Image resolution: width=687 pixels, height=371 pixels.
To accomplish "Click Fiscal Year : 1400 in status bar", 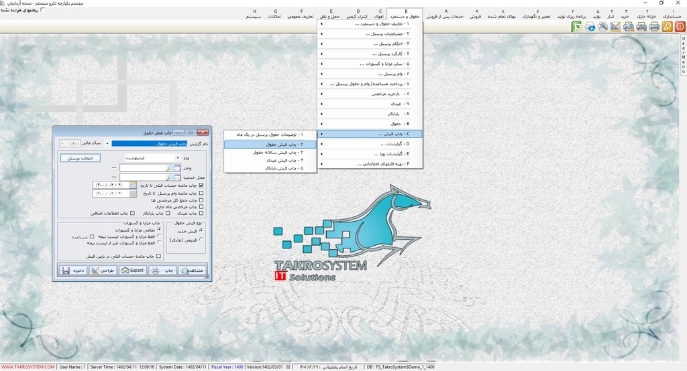I will 227,367.
